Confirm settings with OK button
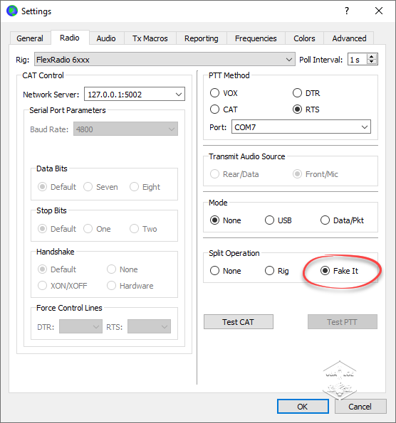 (303, 406)
